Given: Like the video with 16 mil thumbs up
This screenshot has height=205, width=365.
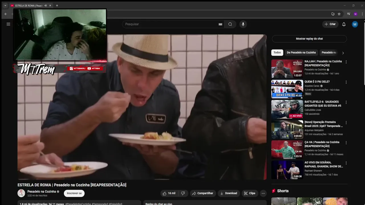Looking at the screenshot, I should 169,193.
